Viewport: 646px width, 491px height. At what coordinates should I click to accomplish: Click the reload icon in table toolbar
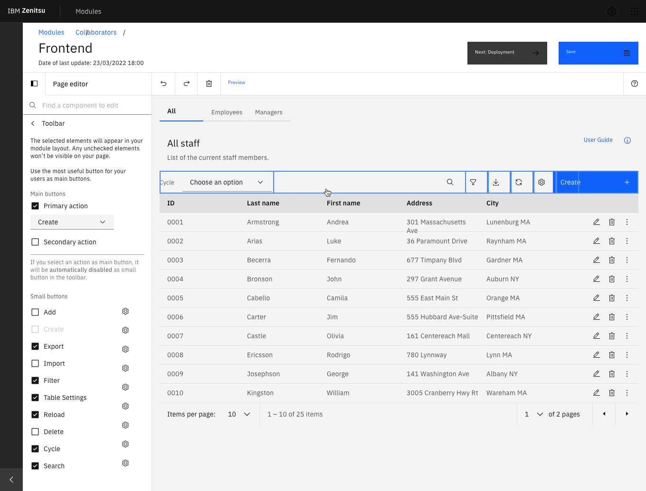point(519,182)
